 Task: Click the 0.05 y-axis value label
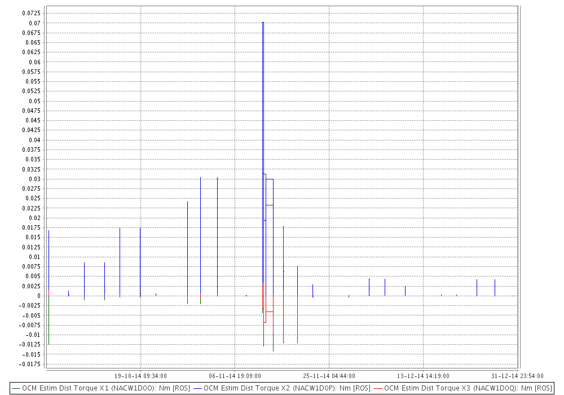35,101
